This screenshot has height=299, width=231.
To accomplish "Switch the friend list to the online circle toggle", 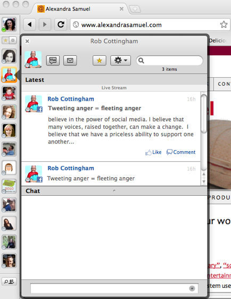I will pos(13,40).
